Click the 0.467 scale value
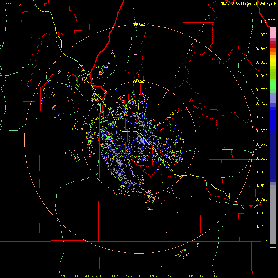 click(x=262, y=172)
